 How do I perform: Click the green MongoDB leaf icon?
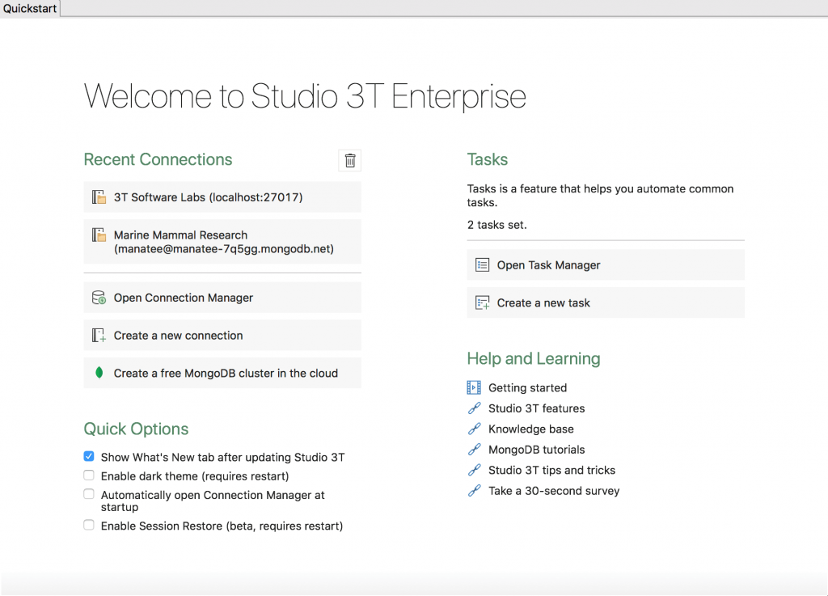tap(99, 373)
